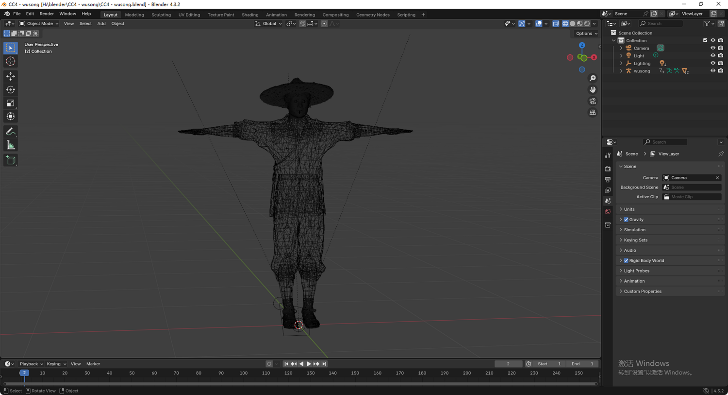Click the End frame field
Viewport: 728px width, 395px height.
click(x=582, y=364)
